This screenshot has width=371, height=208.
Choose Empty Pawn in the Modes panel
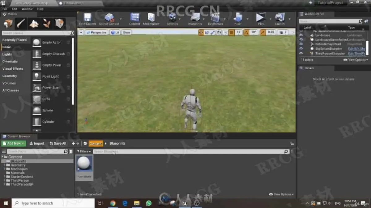click(x=52, y=65)
